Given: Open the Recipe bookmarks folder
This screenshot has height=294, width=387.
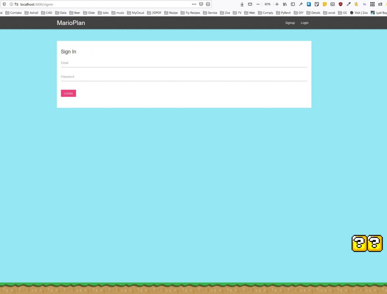Looking at the screenshot, I should (x=170, y=13).
